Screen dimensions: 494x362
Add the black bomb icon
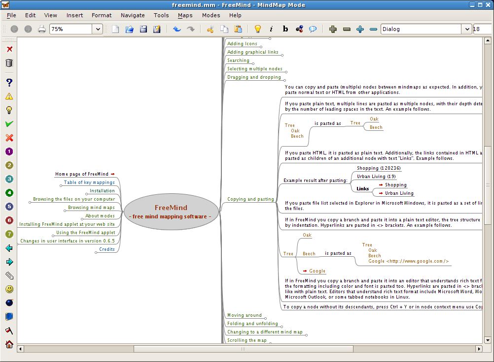coord(9,302)
